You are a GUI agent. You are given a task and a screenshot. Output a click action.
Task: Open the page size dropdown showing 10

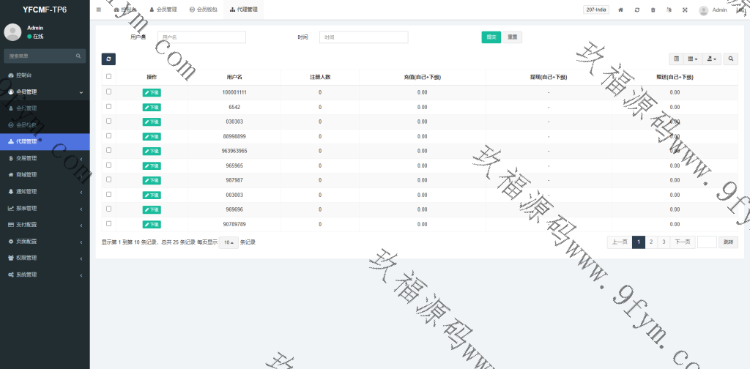tap(229, 242)
